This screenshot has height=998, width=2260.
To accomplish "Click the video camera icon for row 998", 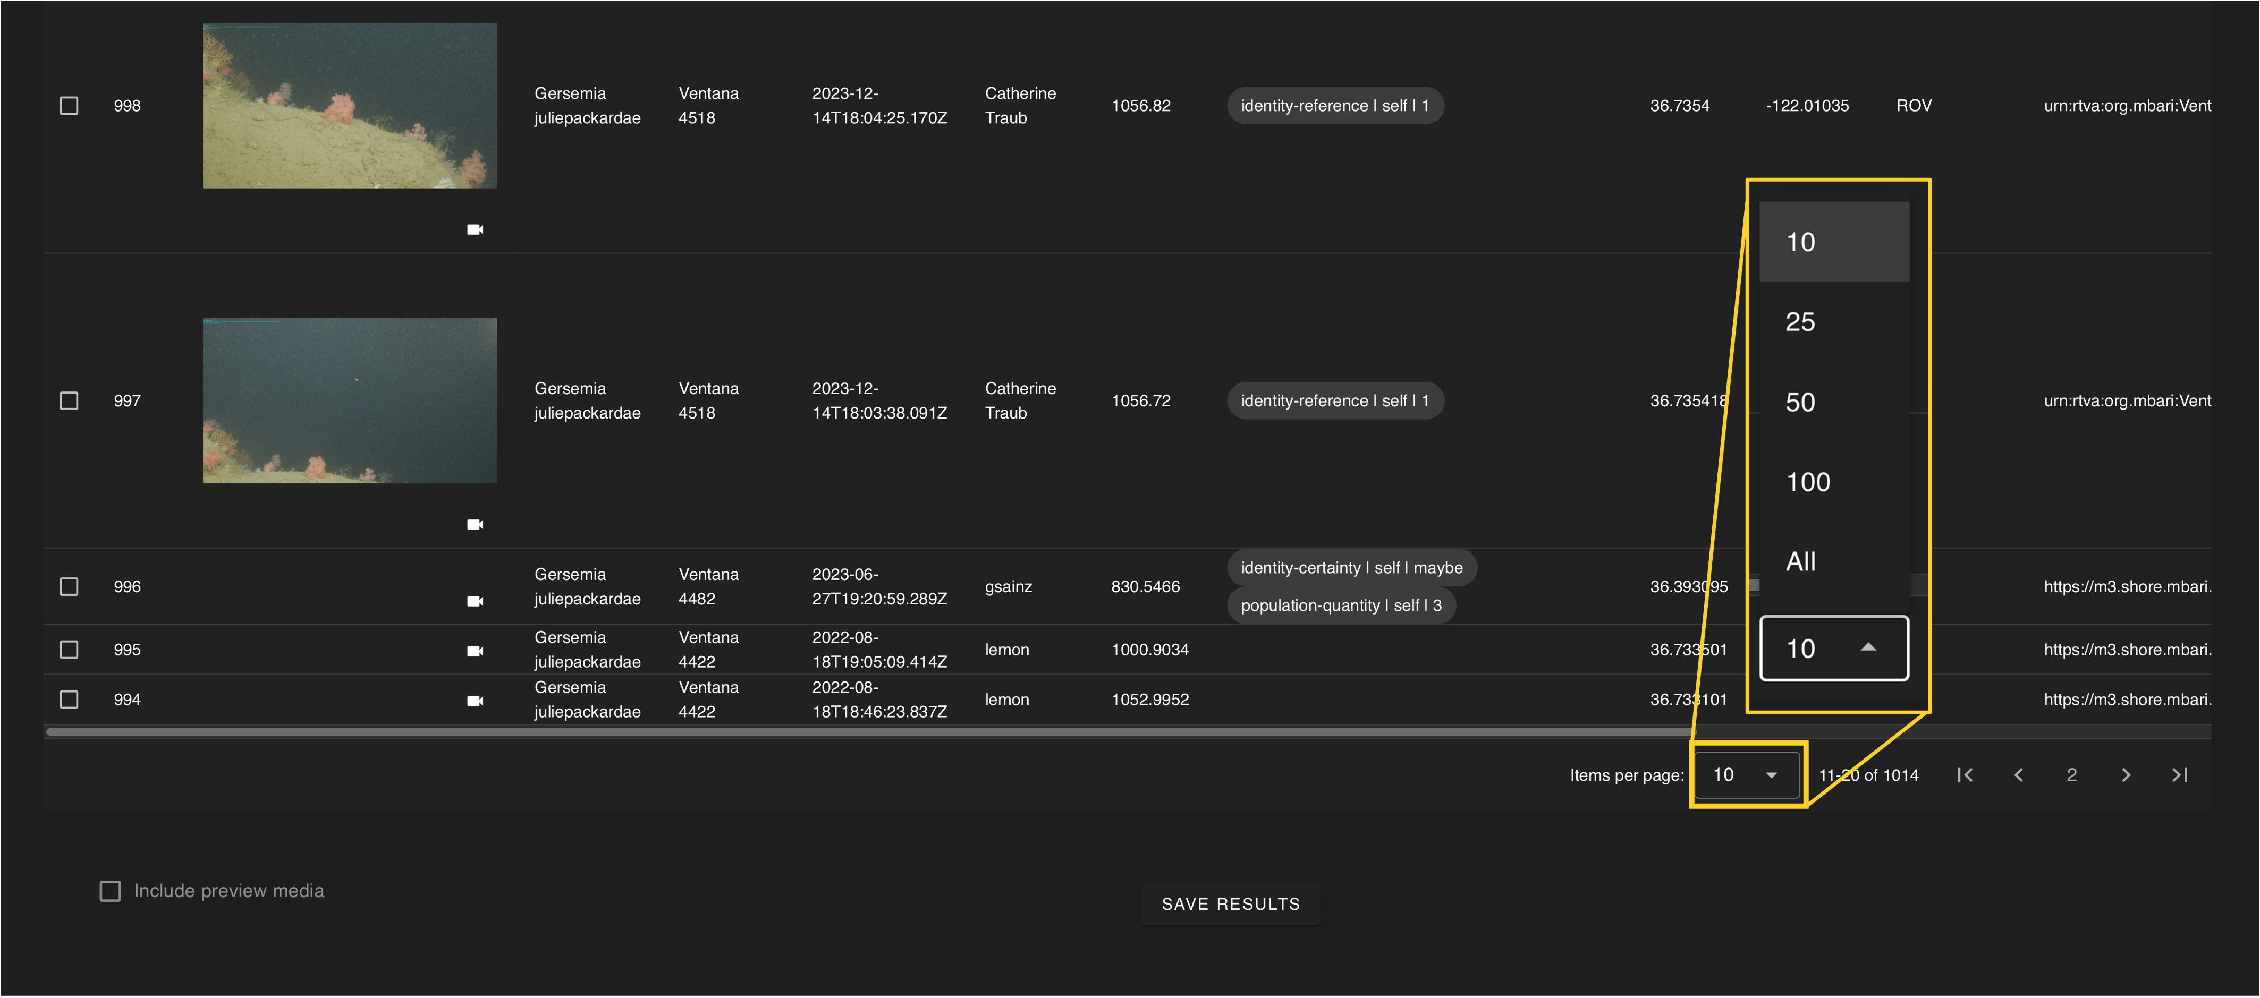I will [475, 230].
